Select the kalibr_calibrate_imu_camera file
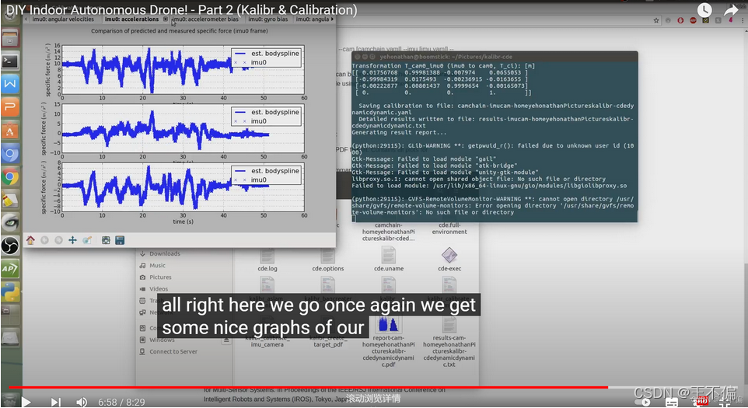Image resolution: width=748 pixels, height=408 pixels. tap(267, 341)
